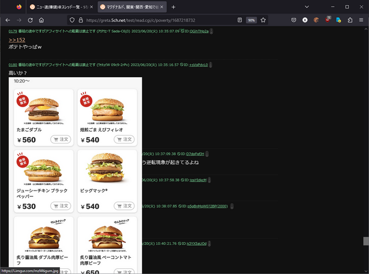Image resolution: width=369 pixels, height=274 pixels.
Task: Order 焙煎ごま えびフィレオ with its 注文 button
Action: point(125,139)
